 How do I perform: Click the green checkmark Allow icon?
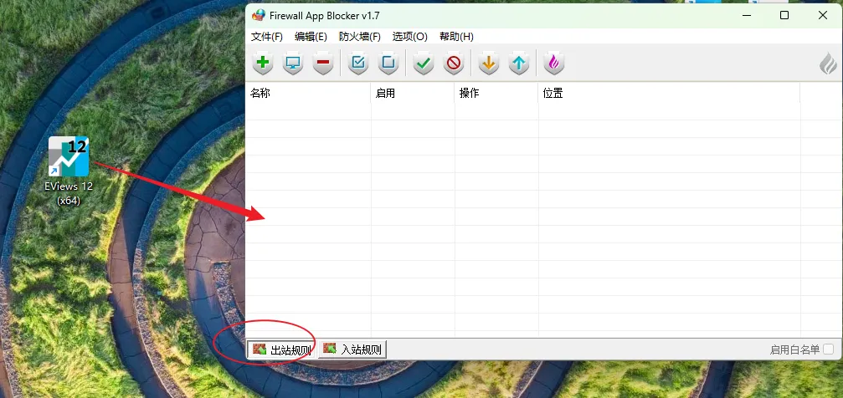click(x=424, y=64)
